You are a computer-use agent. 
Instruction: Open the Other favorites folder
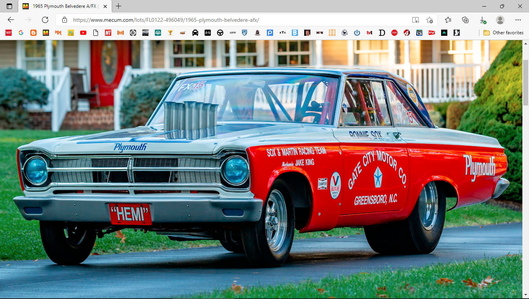pos(503,33)
